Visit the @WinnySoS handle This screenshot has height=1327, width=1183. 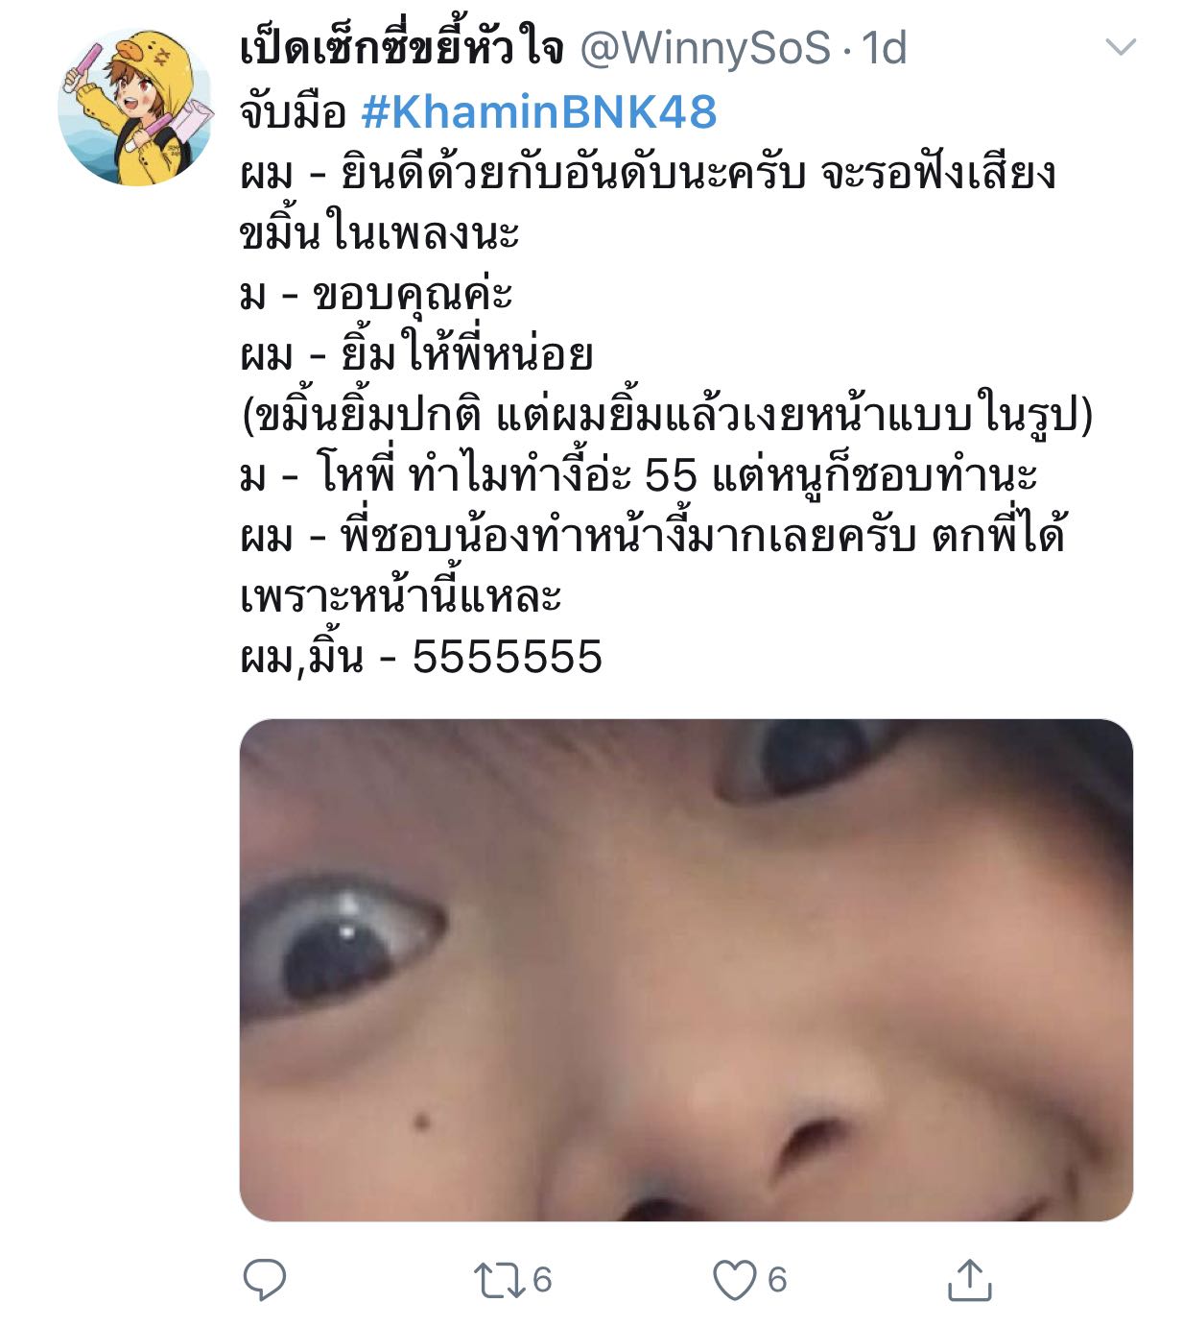(x=705, y=48)
